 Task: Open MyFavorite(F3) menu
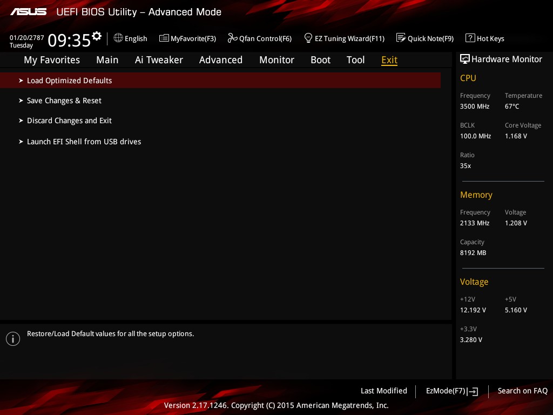(x=193, y=38)
